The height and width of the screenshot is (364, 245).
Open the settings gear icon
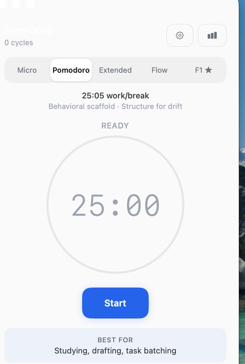click(x=180, y=35)
